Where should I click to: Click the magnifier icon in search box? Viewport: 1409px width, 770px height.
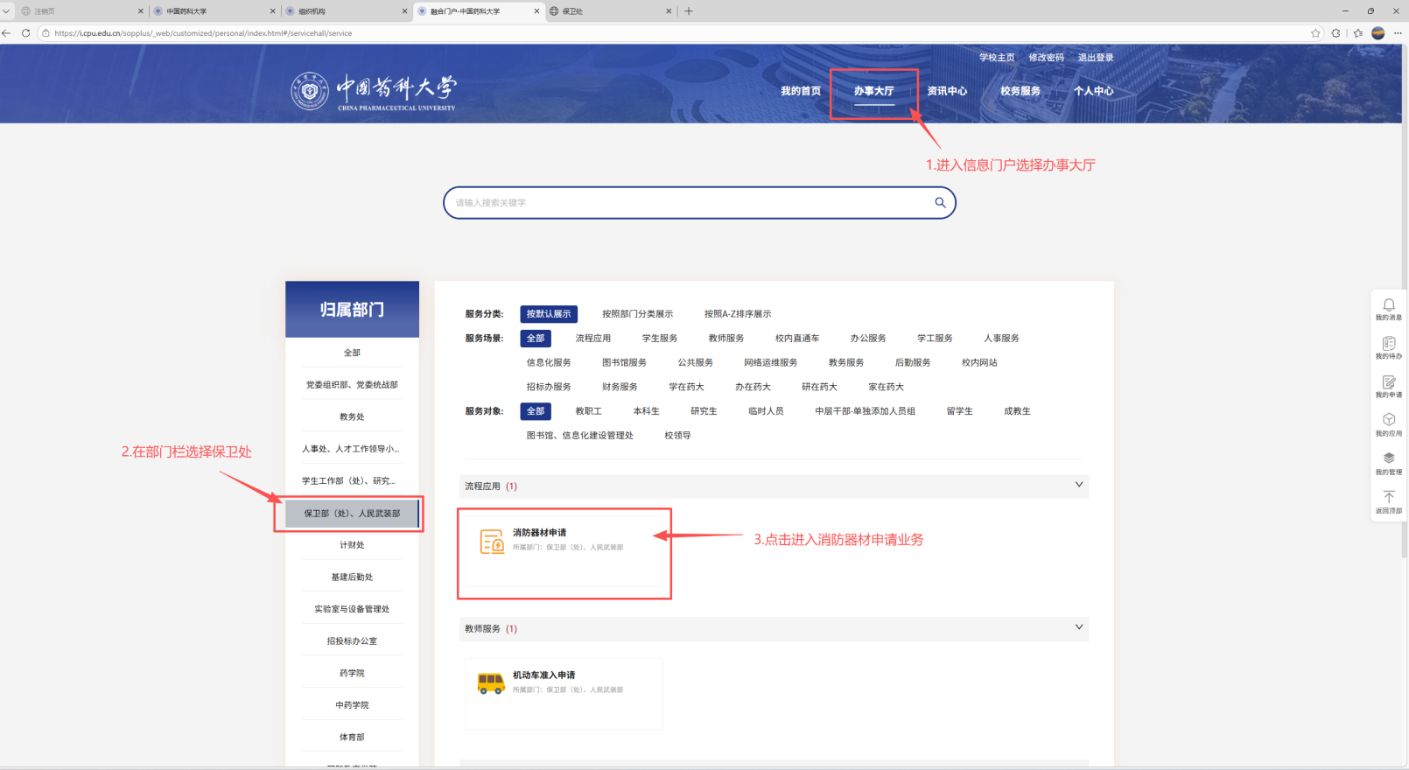pos(940,202)
